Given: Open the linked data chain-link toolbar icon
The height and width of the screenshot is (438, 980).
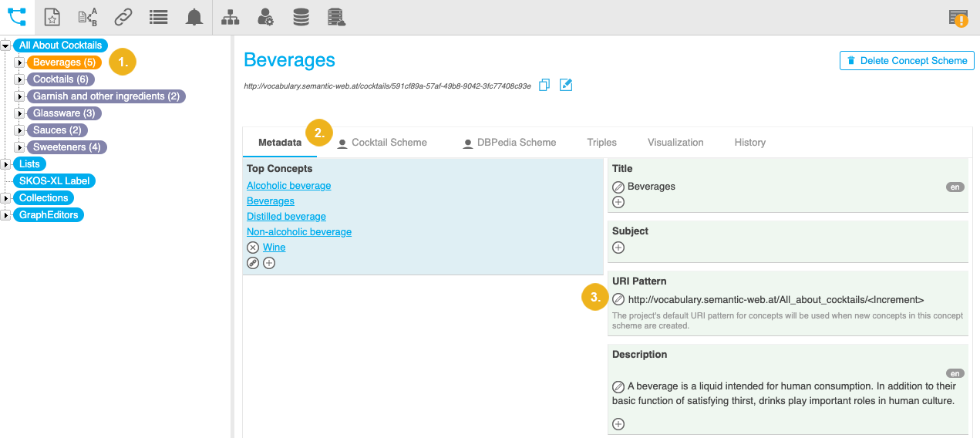Looking at the screenshot, I should point(123,17).
